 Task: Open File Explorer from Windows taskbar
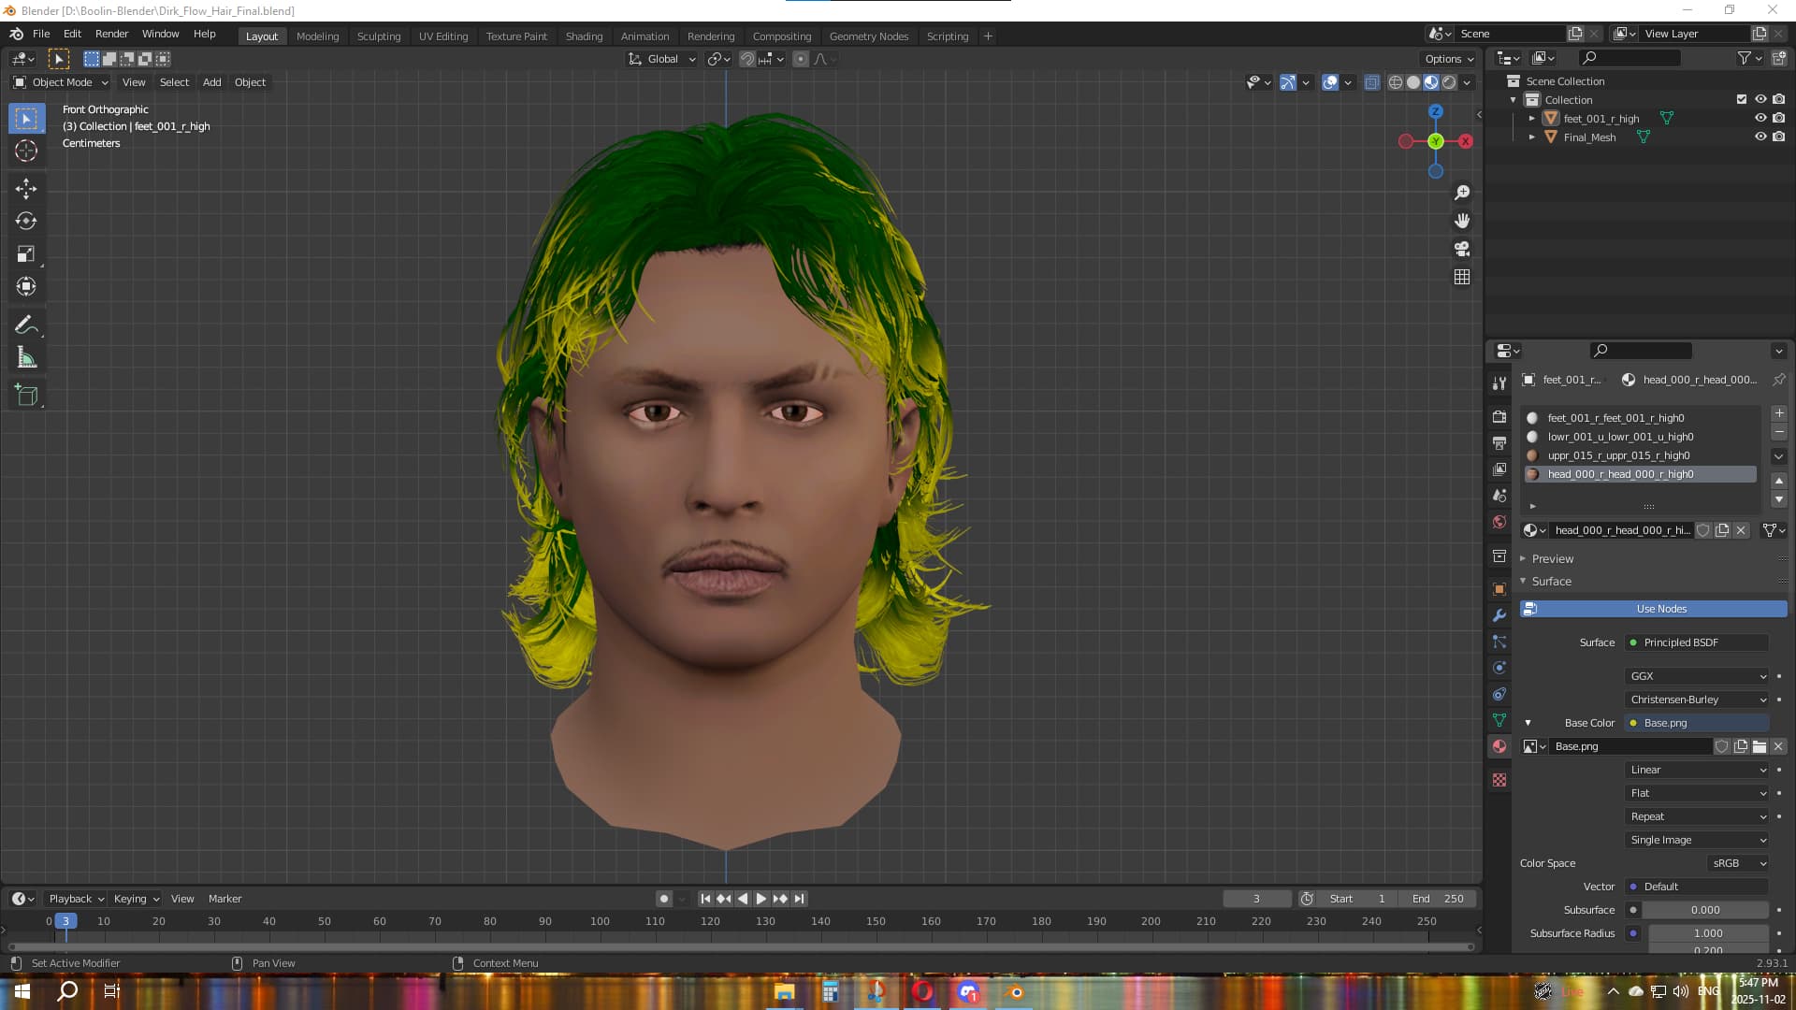[784, 992]
